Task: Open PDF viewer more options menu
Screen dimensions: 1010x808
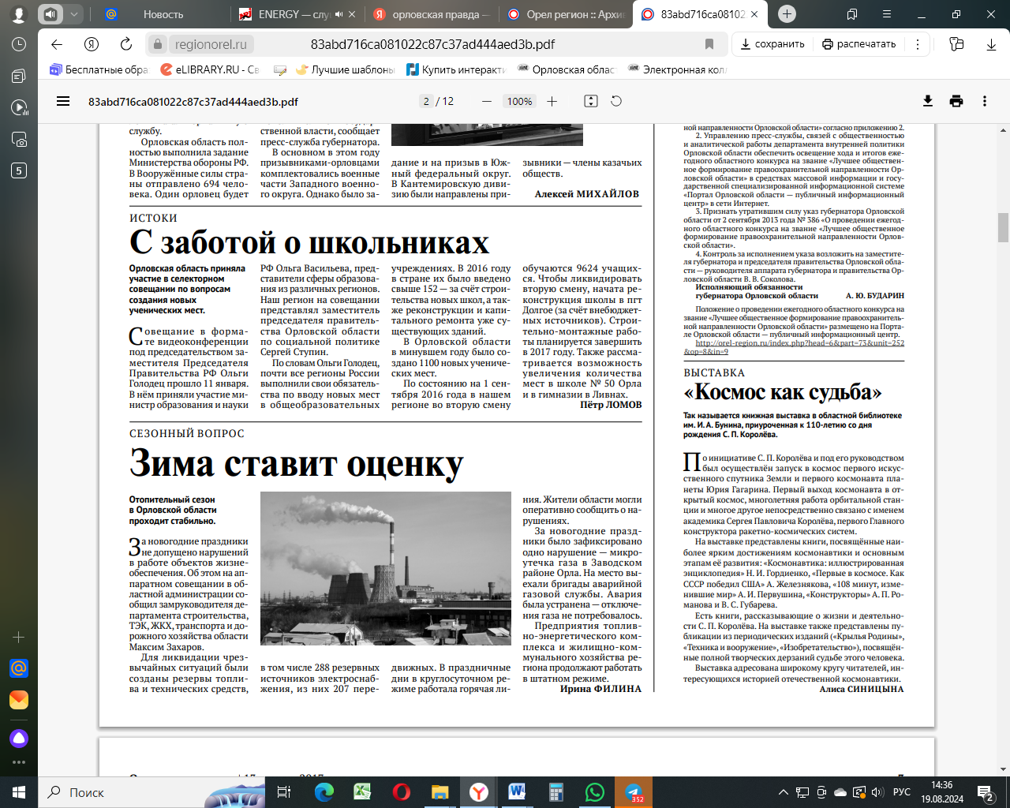Action: pos(984,101)
